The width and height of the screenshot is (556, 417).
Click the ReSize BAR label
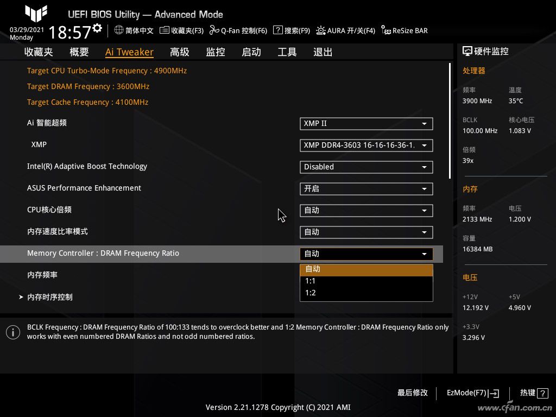pyautogui.click(x=410, y=30)
